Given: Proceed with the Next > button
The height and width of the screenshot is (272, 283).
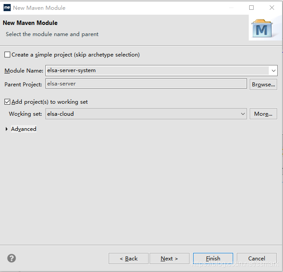Looking at the screenshot, I should (170, 259).
